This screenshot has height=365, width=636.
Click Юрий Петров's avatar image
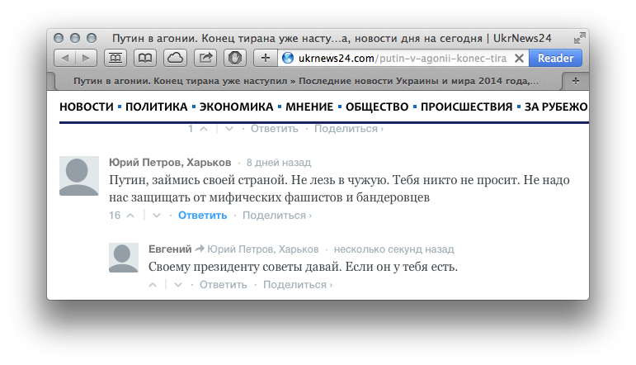click(79, 176)
